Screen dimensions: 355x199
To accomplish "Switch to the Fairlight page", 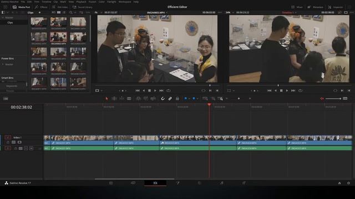I will pyautogui.click(x=222, y=183).
